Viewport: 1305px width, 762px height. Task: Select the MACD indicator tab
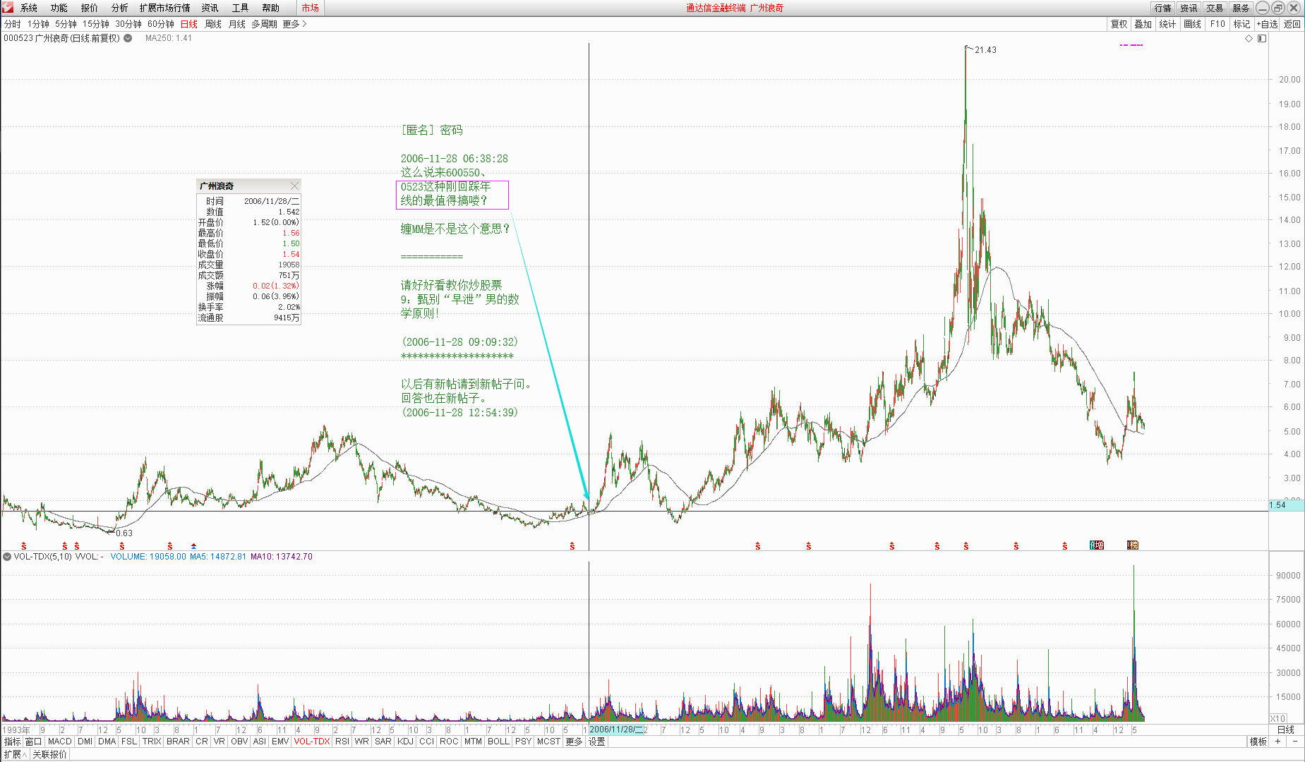pyautogui.click(x=59, y=742)
